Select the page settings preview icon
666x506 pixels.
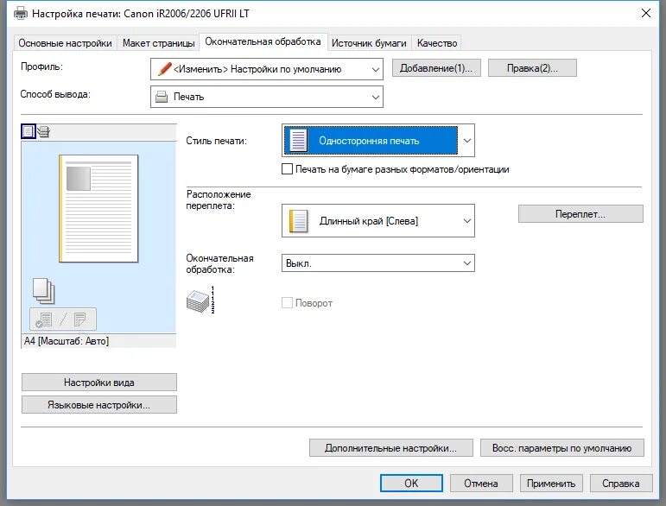28,131
